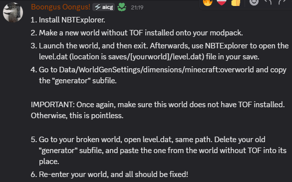The height and width of the screenshot is (182, 292).
Task: Click the green clover badge beside username
Action: point(122,7)
